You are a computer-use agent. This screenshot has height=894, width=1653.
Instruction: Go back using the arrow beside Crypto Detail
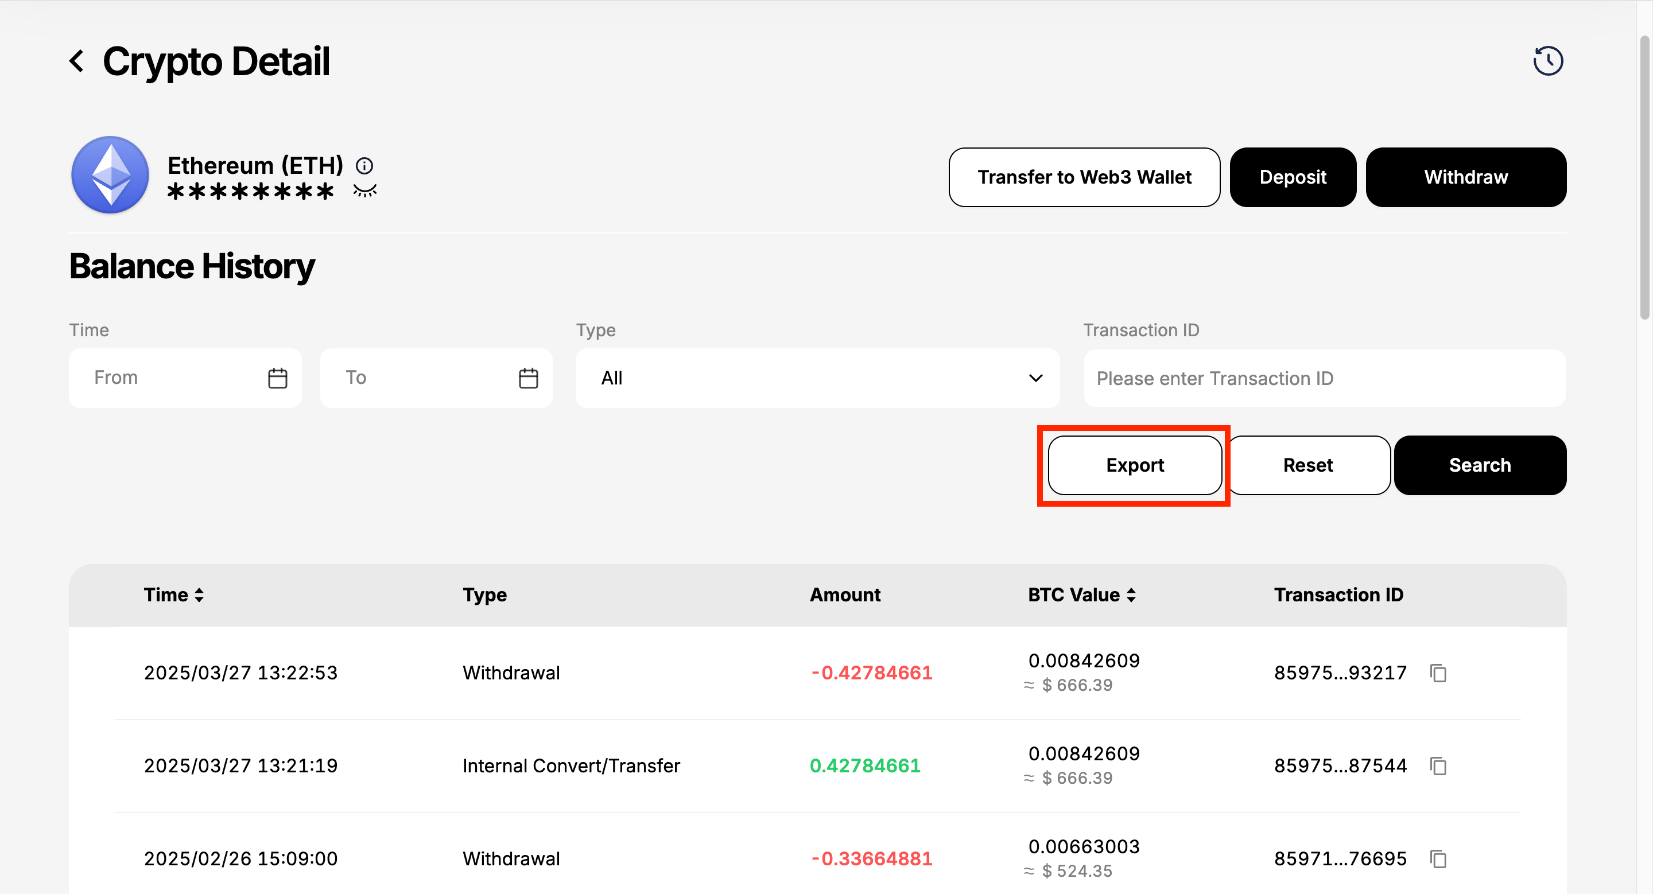point(77,61)
